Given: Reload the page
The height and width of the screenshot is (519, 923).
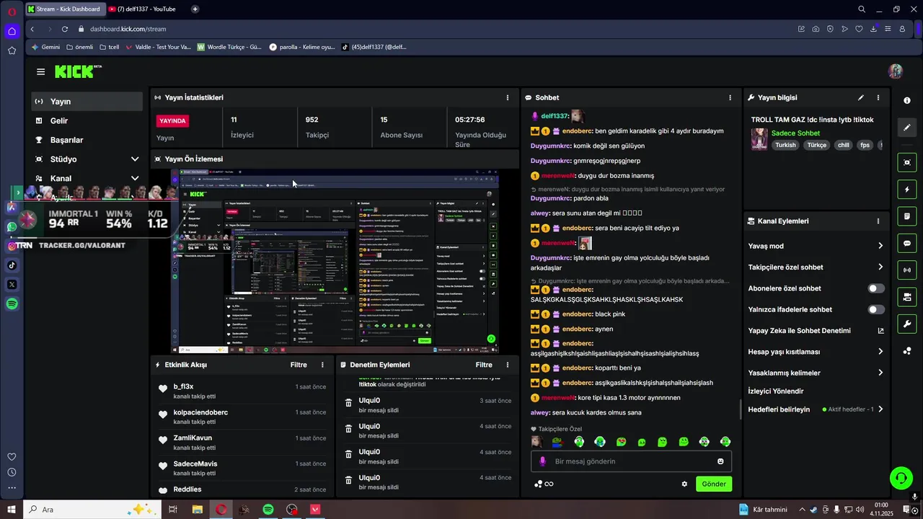Looking at the screenshot, I should point(65,29).
